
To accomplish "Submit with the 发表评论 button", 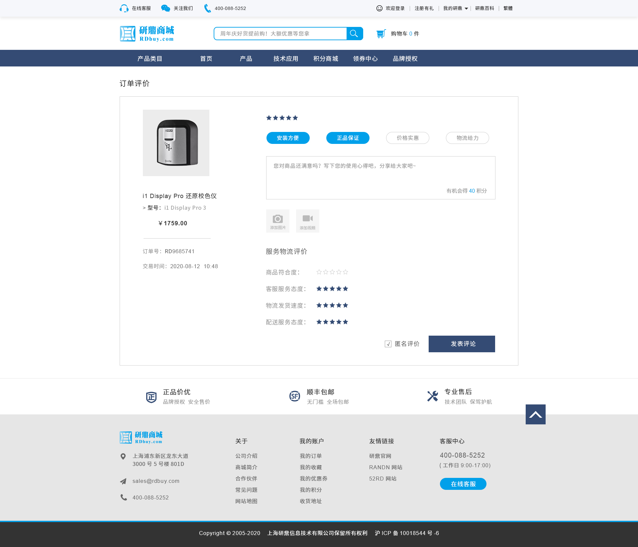I will (462, 344).
